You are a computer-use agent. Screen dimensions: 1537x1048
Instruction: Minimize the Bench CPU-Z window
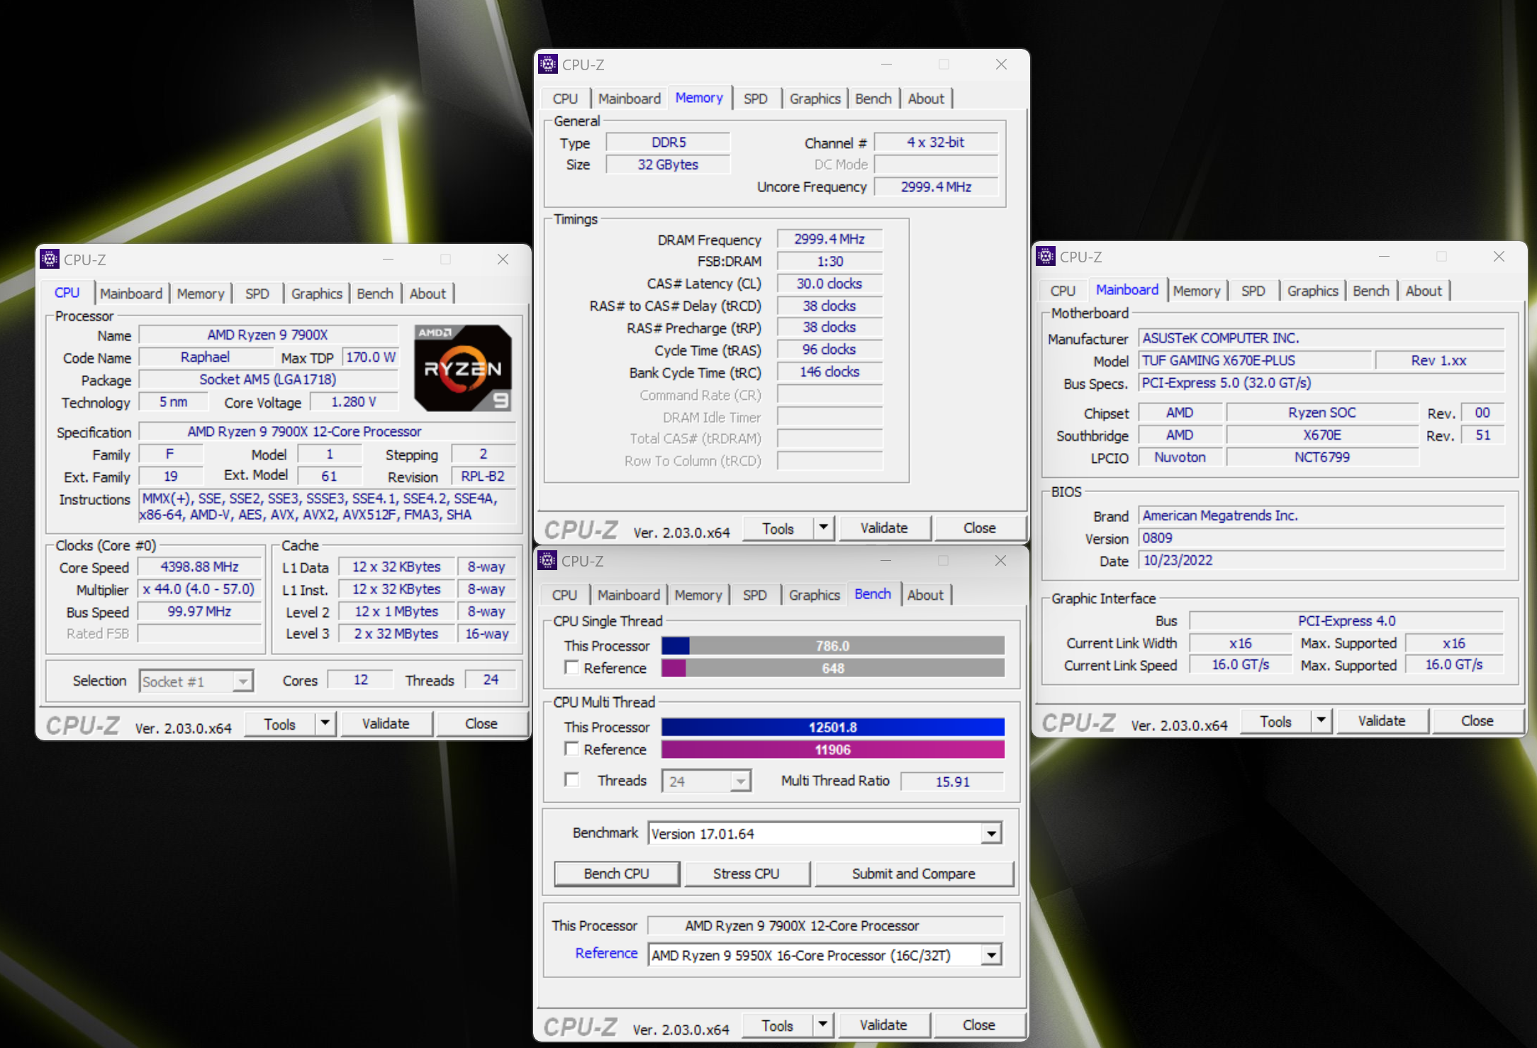(885, 561)
